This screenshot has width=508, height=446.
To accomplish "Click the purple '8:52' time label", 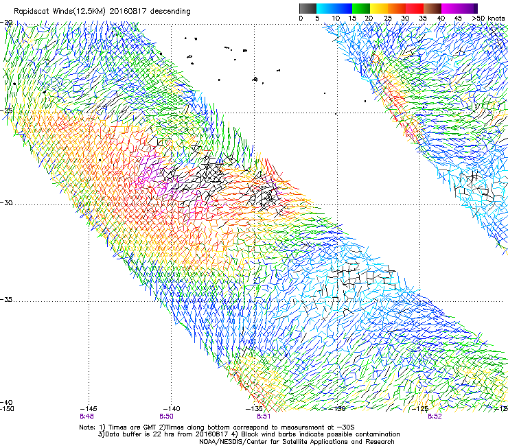I will pyautogui.click(x=435, y=416).
